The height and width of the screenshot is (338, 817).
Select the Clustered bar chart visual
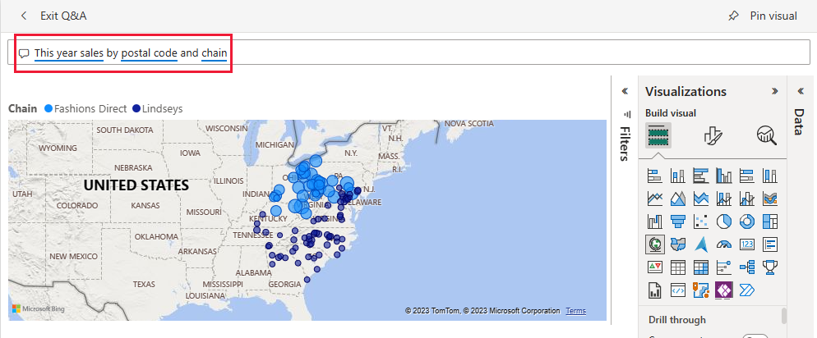click(701, 176)
